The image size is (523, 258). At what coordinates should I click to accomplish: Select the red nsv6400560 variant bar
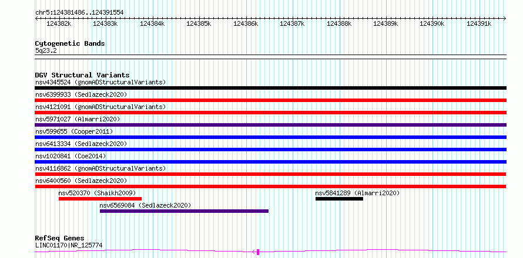coord(270,186)
